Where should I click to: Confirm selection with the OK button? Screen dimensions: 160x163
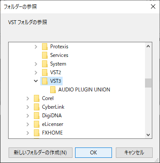[x=94, y=153]
